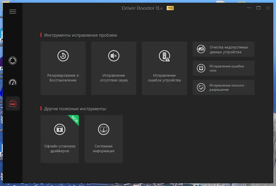276x186 pixels.
Task: Click the bad resolution fix icon
Action: 201,87
